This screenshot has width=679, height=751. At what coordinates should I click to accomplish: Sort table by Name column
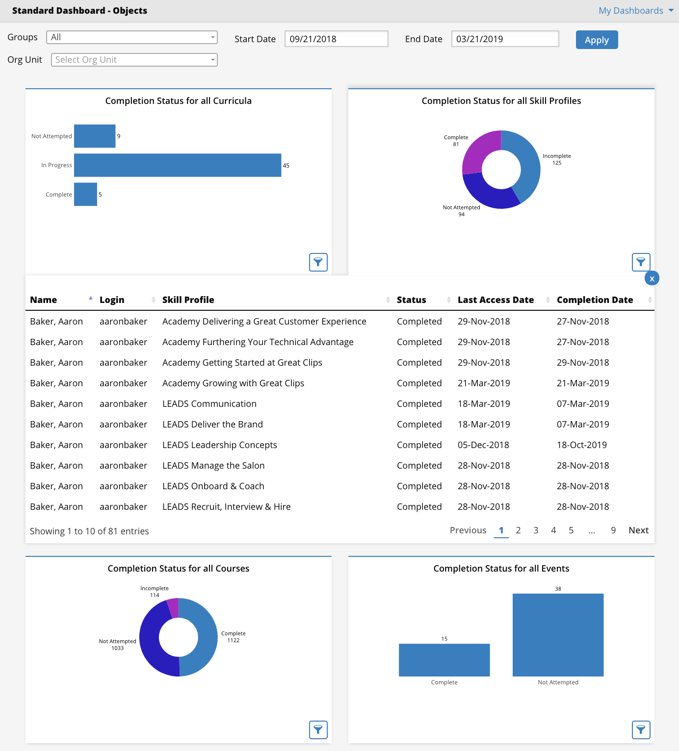tap(44, 300)
